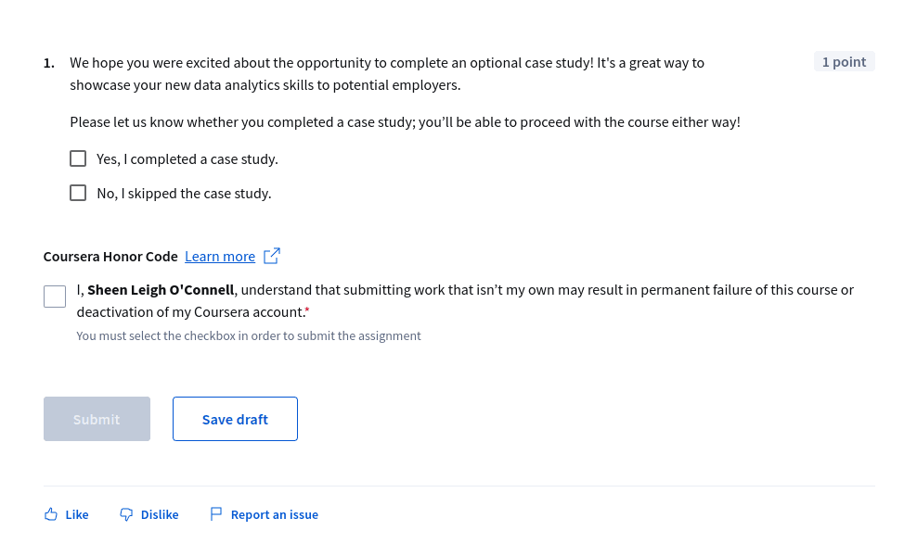The image size is (917, 556).
Task: Click the "Like" text label
Action: 77,514
